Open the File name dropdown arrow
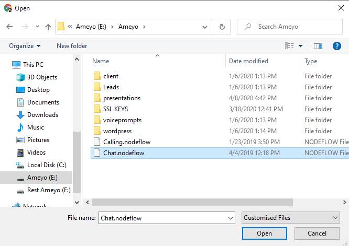 [x=231, y=218]
